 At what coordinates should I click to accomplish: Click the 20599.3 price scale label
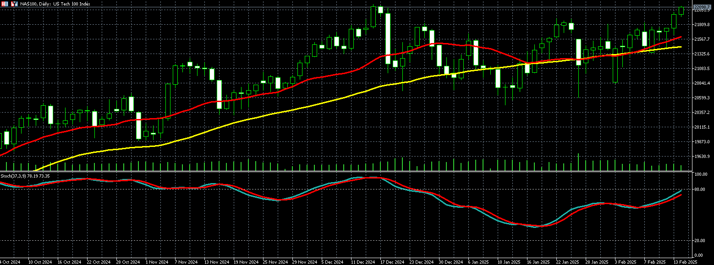[702, 97]
